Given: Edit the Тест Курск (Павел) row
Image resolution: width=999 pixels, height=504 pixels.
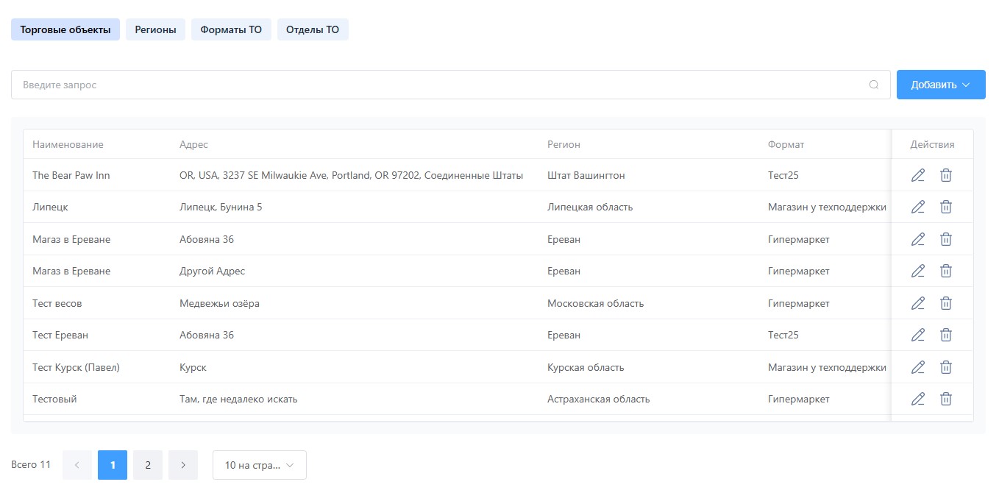Looking at the screenshot, I should (x=917, y=367).
